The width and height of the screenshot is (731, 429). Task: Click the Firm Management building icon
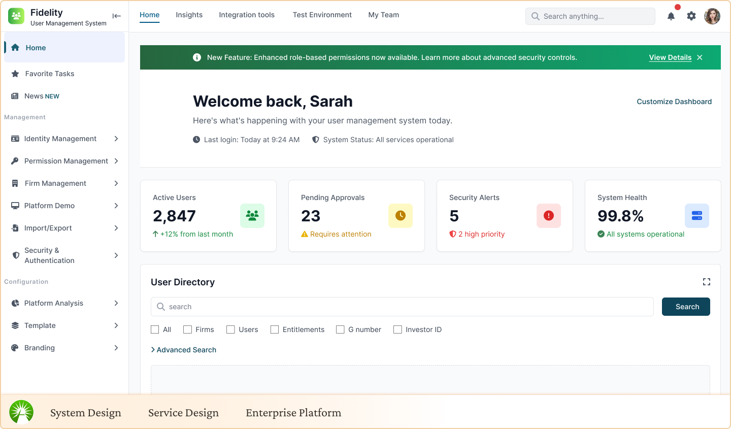(x=15, y=183)
